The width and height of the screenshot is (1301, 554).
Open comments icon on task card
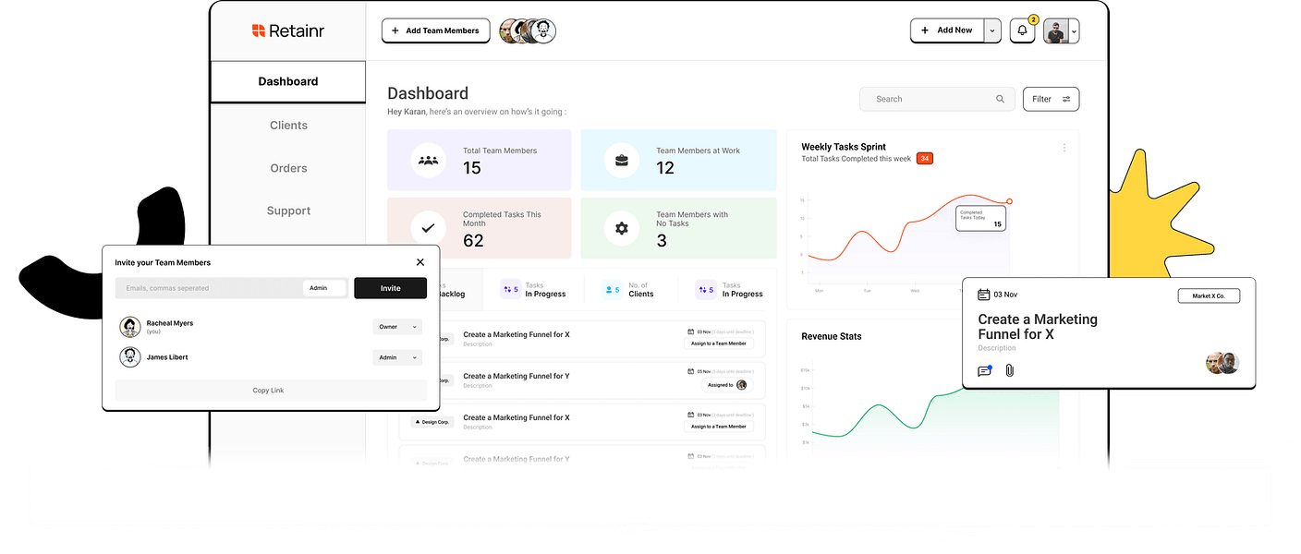pyautogui.click(x=985, y=370)
